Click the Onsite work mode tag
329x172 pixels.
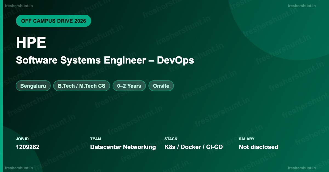[x=161, y=86]
